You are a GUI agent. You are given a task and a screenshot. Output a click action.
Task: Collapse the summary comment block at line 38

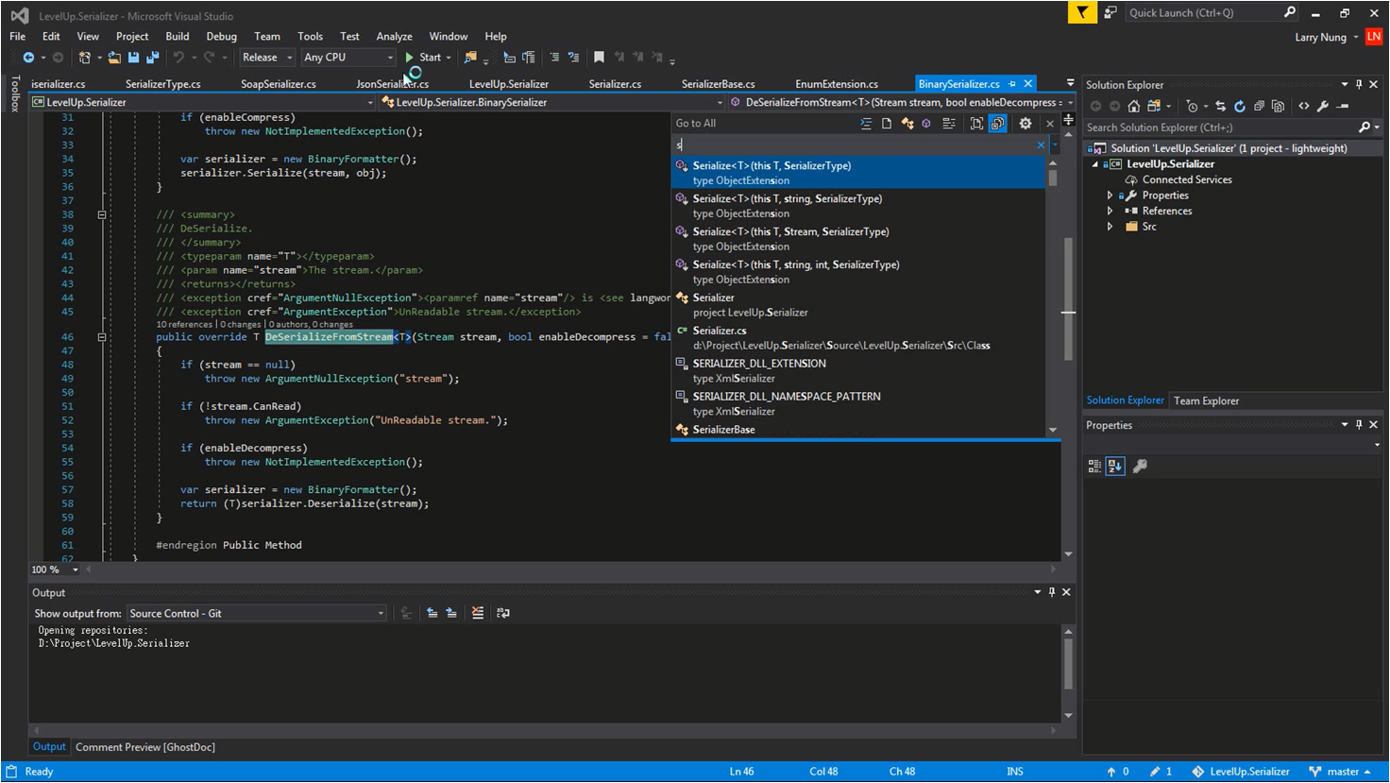[x=102, y=215]
